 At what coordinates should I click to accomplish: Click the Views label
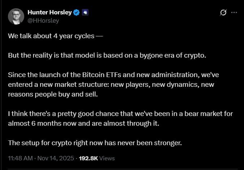point(107,158)
